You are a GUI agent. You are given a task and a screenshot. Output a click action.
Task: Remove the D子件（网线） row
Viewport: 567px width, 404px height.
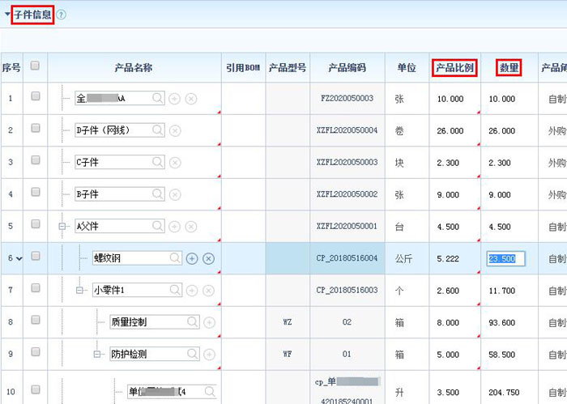[x=175, y=130]
